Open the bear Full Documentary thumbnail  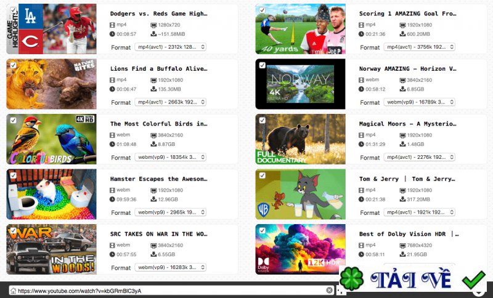[300, 139]
